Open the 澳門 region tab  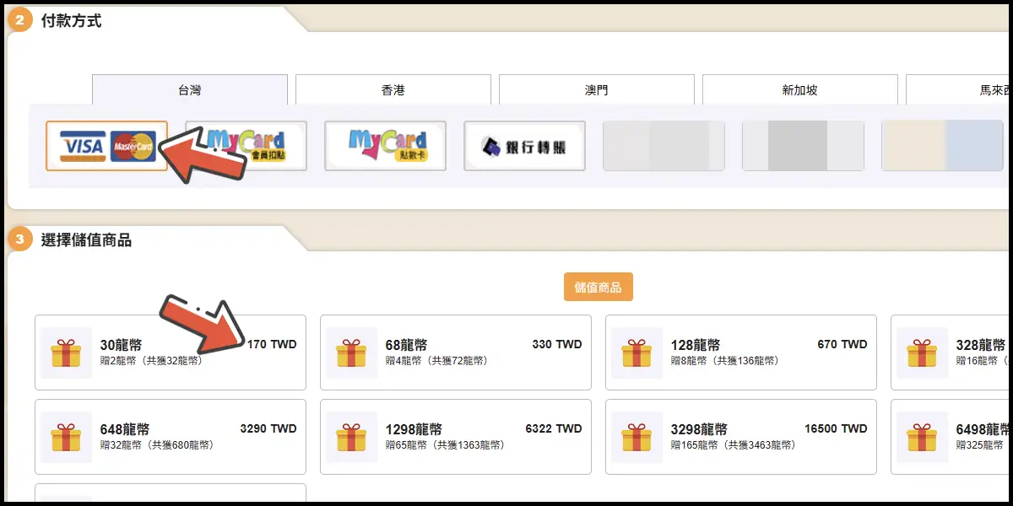597,89
